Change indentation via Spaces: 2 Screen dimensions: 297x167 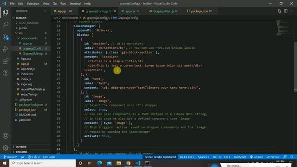204,157
